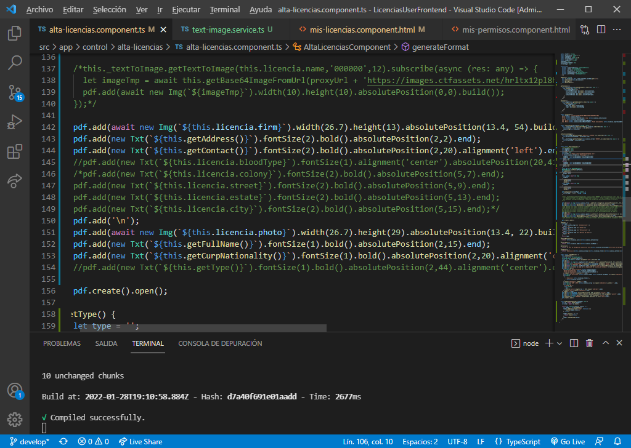Click the horizontal editor scrollbar
The height and width of the screenshot is (448, 631).
[x=203, y=328]
